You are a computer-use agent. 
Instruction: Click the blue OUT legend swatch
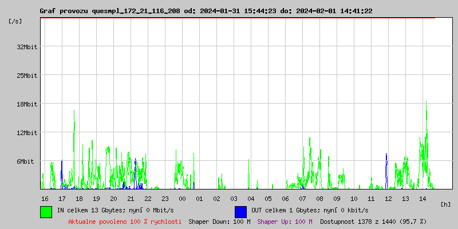point(240,211)
